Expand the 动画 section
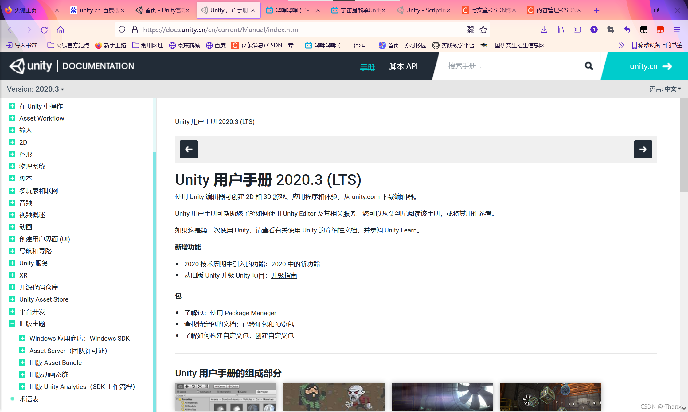This screenshot has height=412, width=688. pos(12,227)
